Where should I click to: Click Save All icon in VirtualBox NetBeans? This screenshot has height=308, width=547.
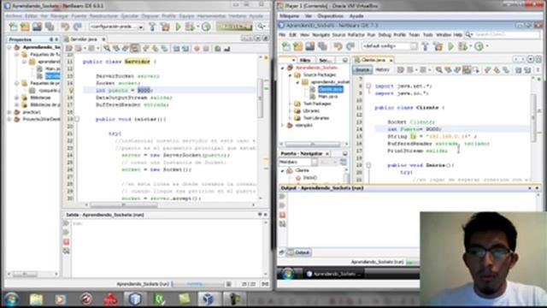click(322, 46)
